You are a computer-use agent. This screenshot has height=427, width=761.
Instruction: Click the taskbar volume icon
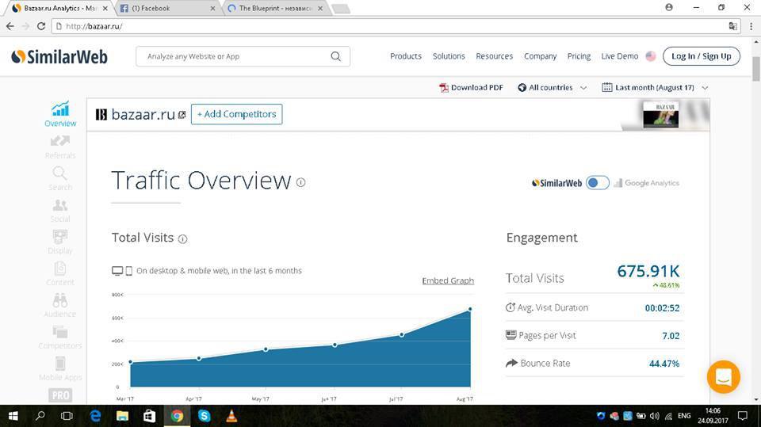click(654, 416)
